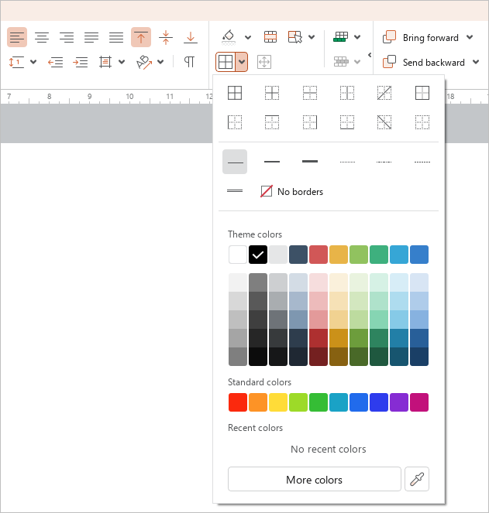The width and height of the screenshot is (489, 513).
Task: Toggle center text alignment
Action: coord(42,37)
